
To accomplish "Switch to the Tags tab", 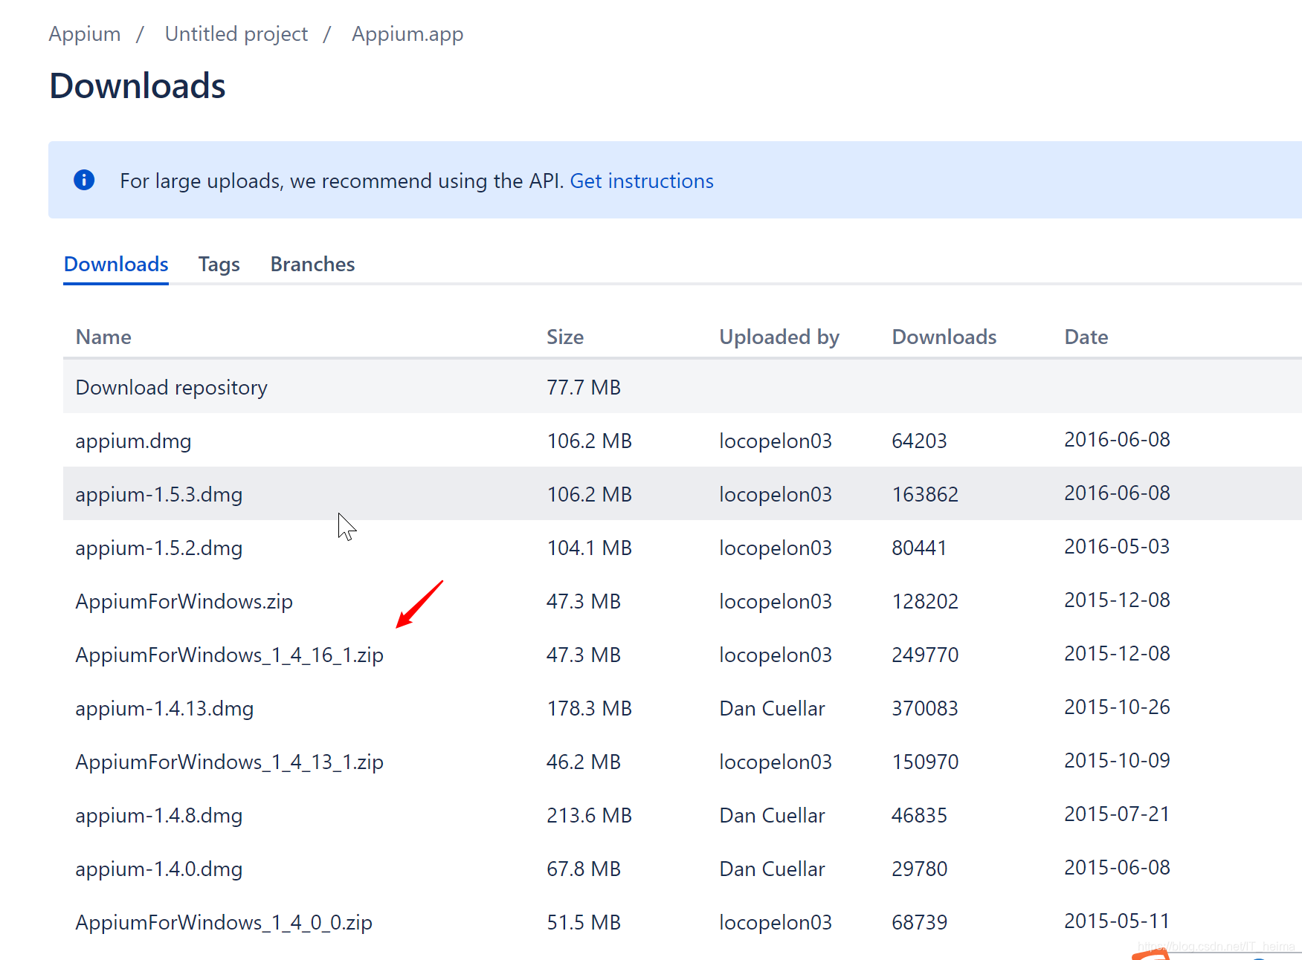I will [219, 265].
